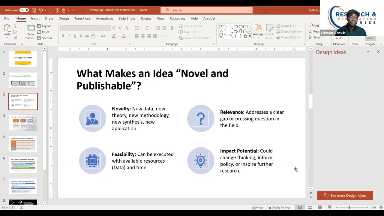Toggle Strikethrough formatting
Image resolution: width=384 pixels, height=216 pixels.
(87, 36)
